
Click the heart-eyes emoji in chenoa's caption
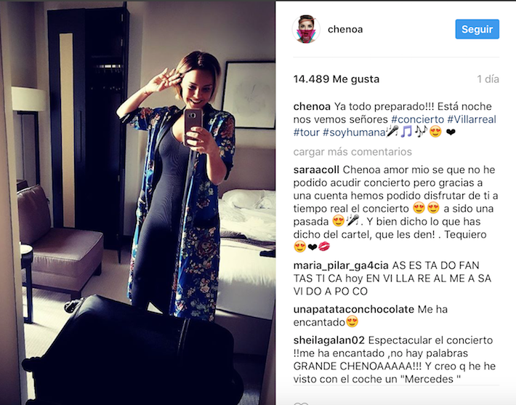[x=435, y=132]
